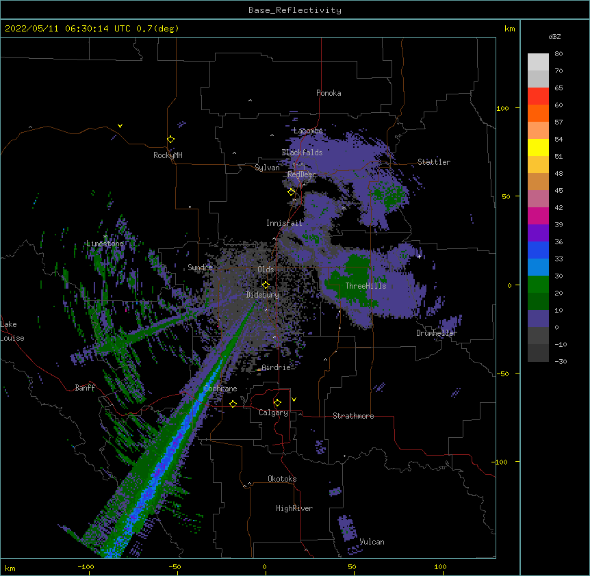Click the magenta 42 dBZ legend swatch
Image resolution: width=590 pixels, height=576 pixels.
pyautogui.click(x=538, y=216)
